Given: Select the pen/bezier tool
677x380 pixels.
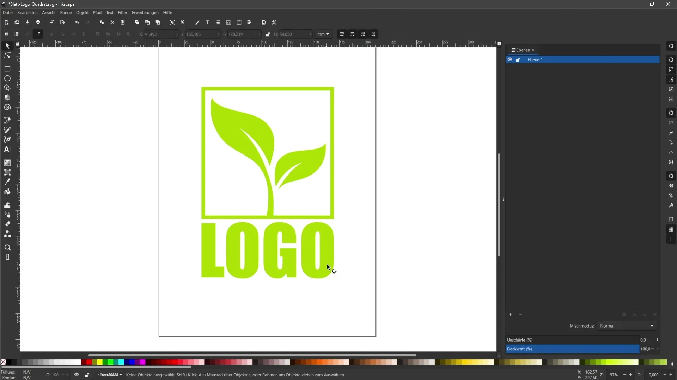Looking at the screenshot, I should (x=7, y=139).
